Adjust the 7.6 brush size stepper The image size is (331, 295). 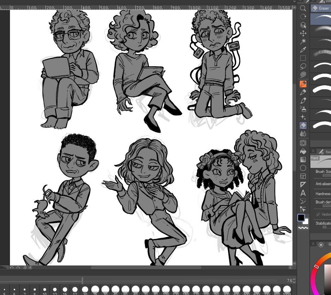pyautogui.click(x=294, y=281)
